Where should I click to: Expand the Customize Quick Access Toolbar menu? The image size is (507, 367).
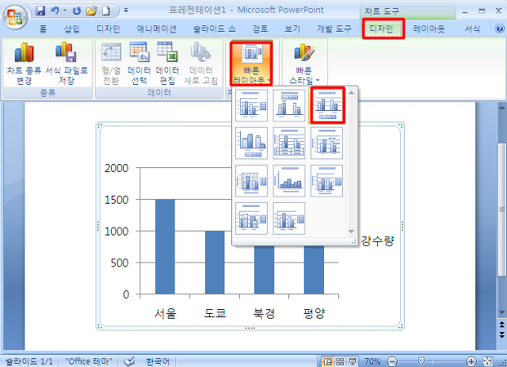(x=126, y=10)
